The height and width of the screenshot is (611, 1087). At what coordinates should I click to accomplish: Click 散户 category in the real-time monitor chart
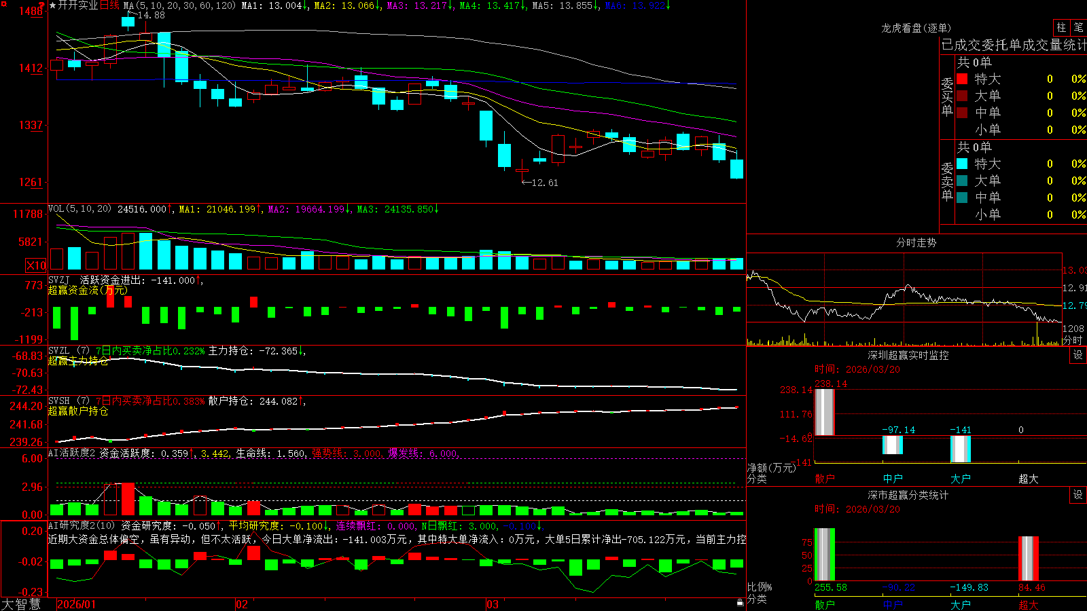click(x=825, y=479)
